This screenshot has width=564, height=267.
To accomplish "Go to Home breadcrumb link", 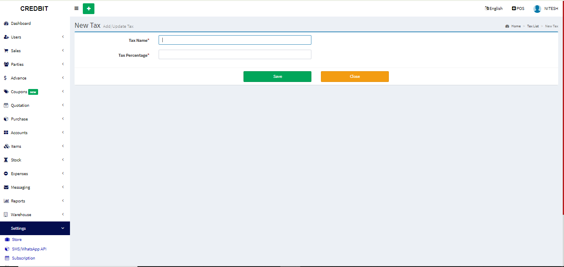I will coord(516,26).
